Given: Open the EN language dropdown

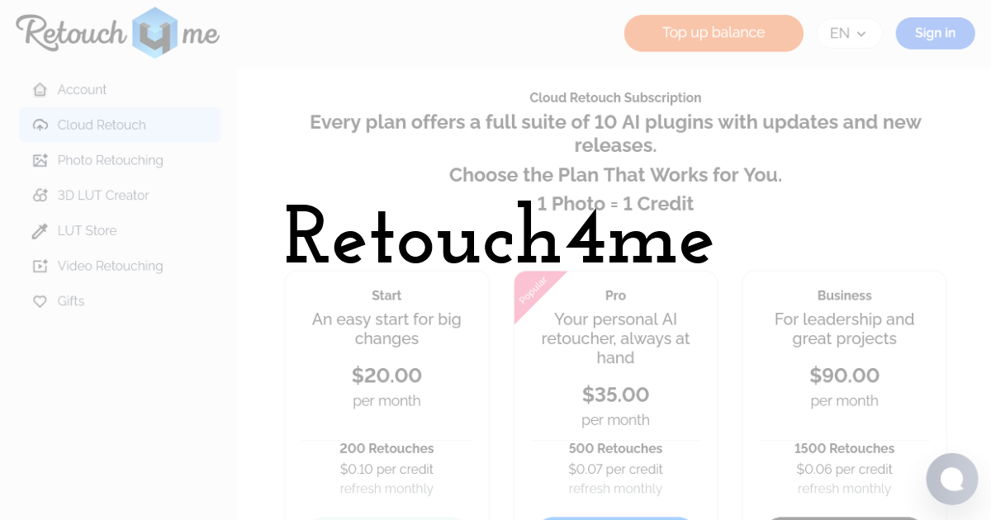Looking at the screenshot, I should point(849,34).
